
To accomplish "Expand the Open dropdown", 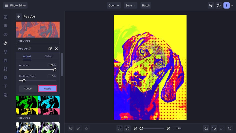I will pos(114,6).
